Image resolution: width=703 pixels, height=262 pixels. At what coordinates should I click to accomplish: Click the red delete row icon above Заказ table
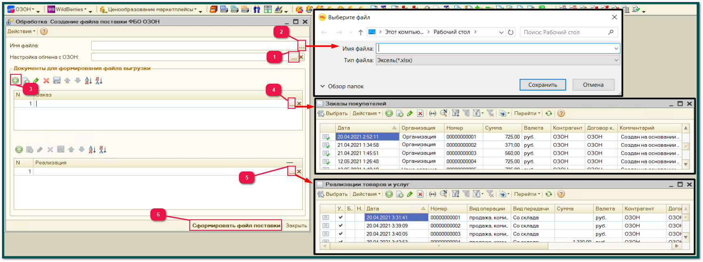coord(46,80)
